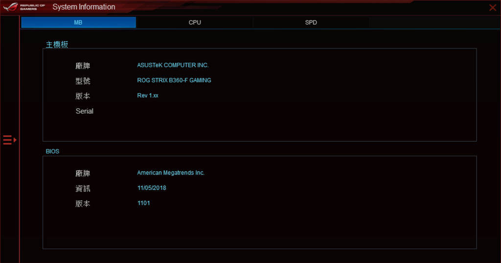Click the BIOS section heading
Image resolution: width=501 pixels, height=263 pixels.
(x=52, y=151)
